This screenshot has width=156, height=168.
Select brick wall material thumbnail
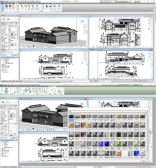coord(124,135)
